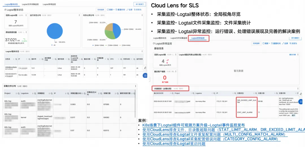Select Logtail整体状态 tab in right dashboard

[160, 38]
